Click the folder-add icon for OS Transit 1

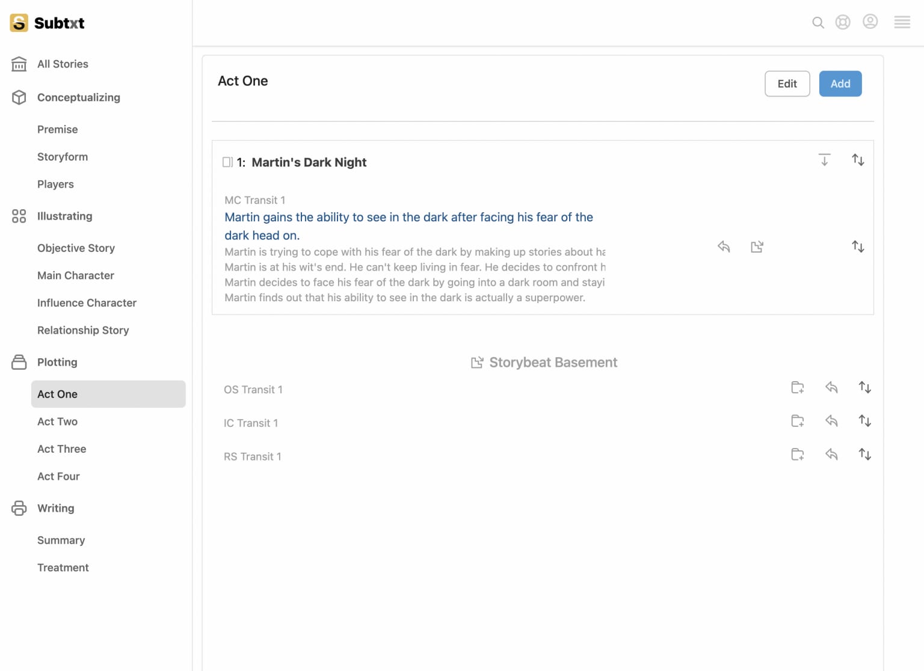[x=798, y=387]
